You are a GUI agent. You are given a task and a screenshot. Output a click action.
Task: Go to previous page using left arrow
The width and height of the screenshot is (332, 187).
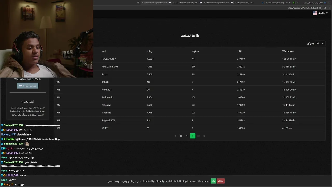[181, 136]
